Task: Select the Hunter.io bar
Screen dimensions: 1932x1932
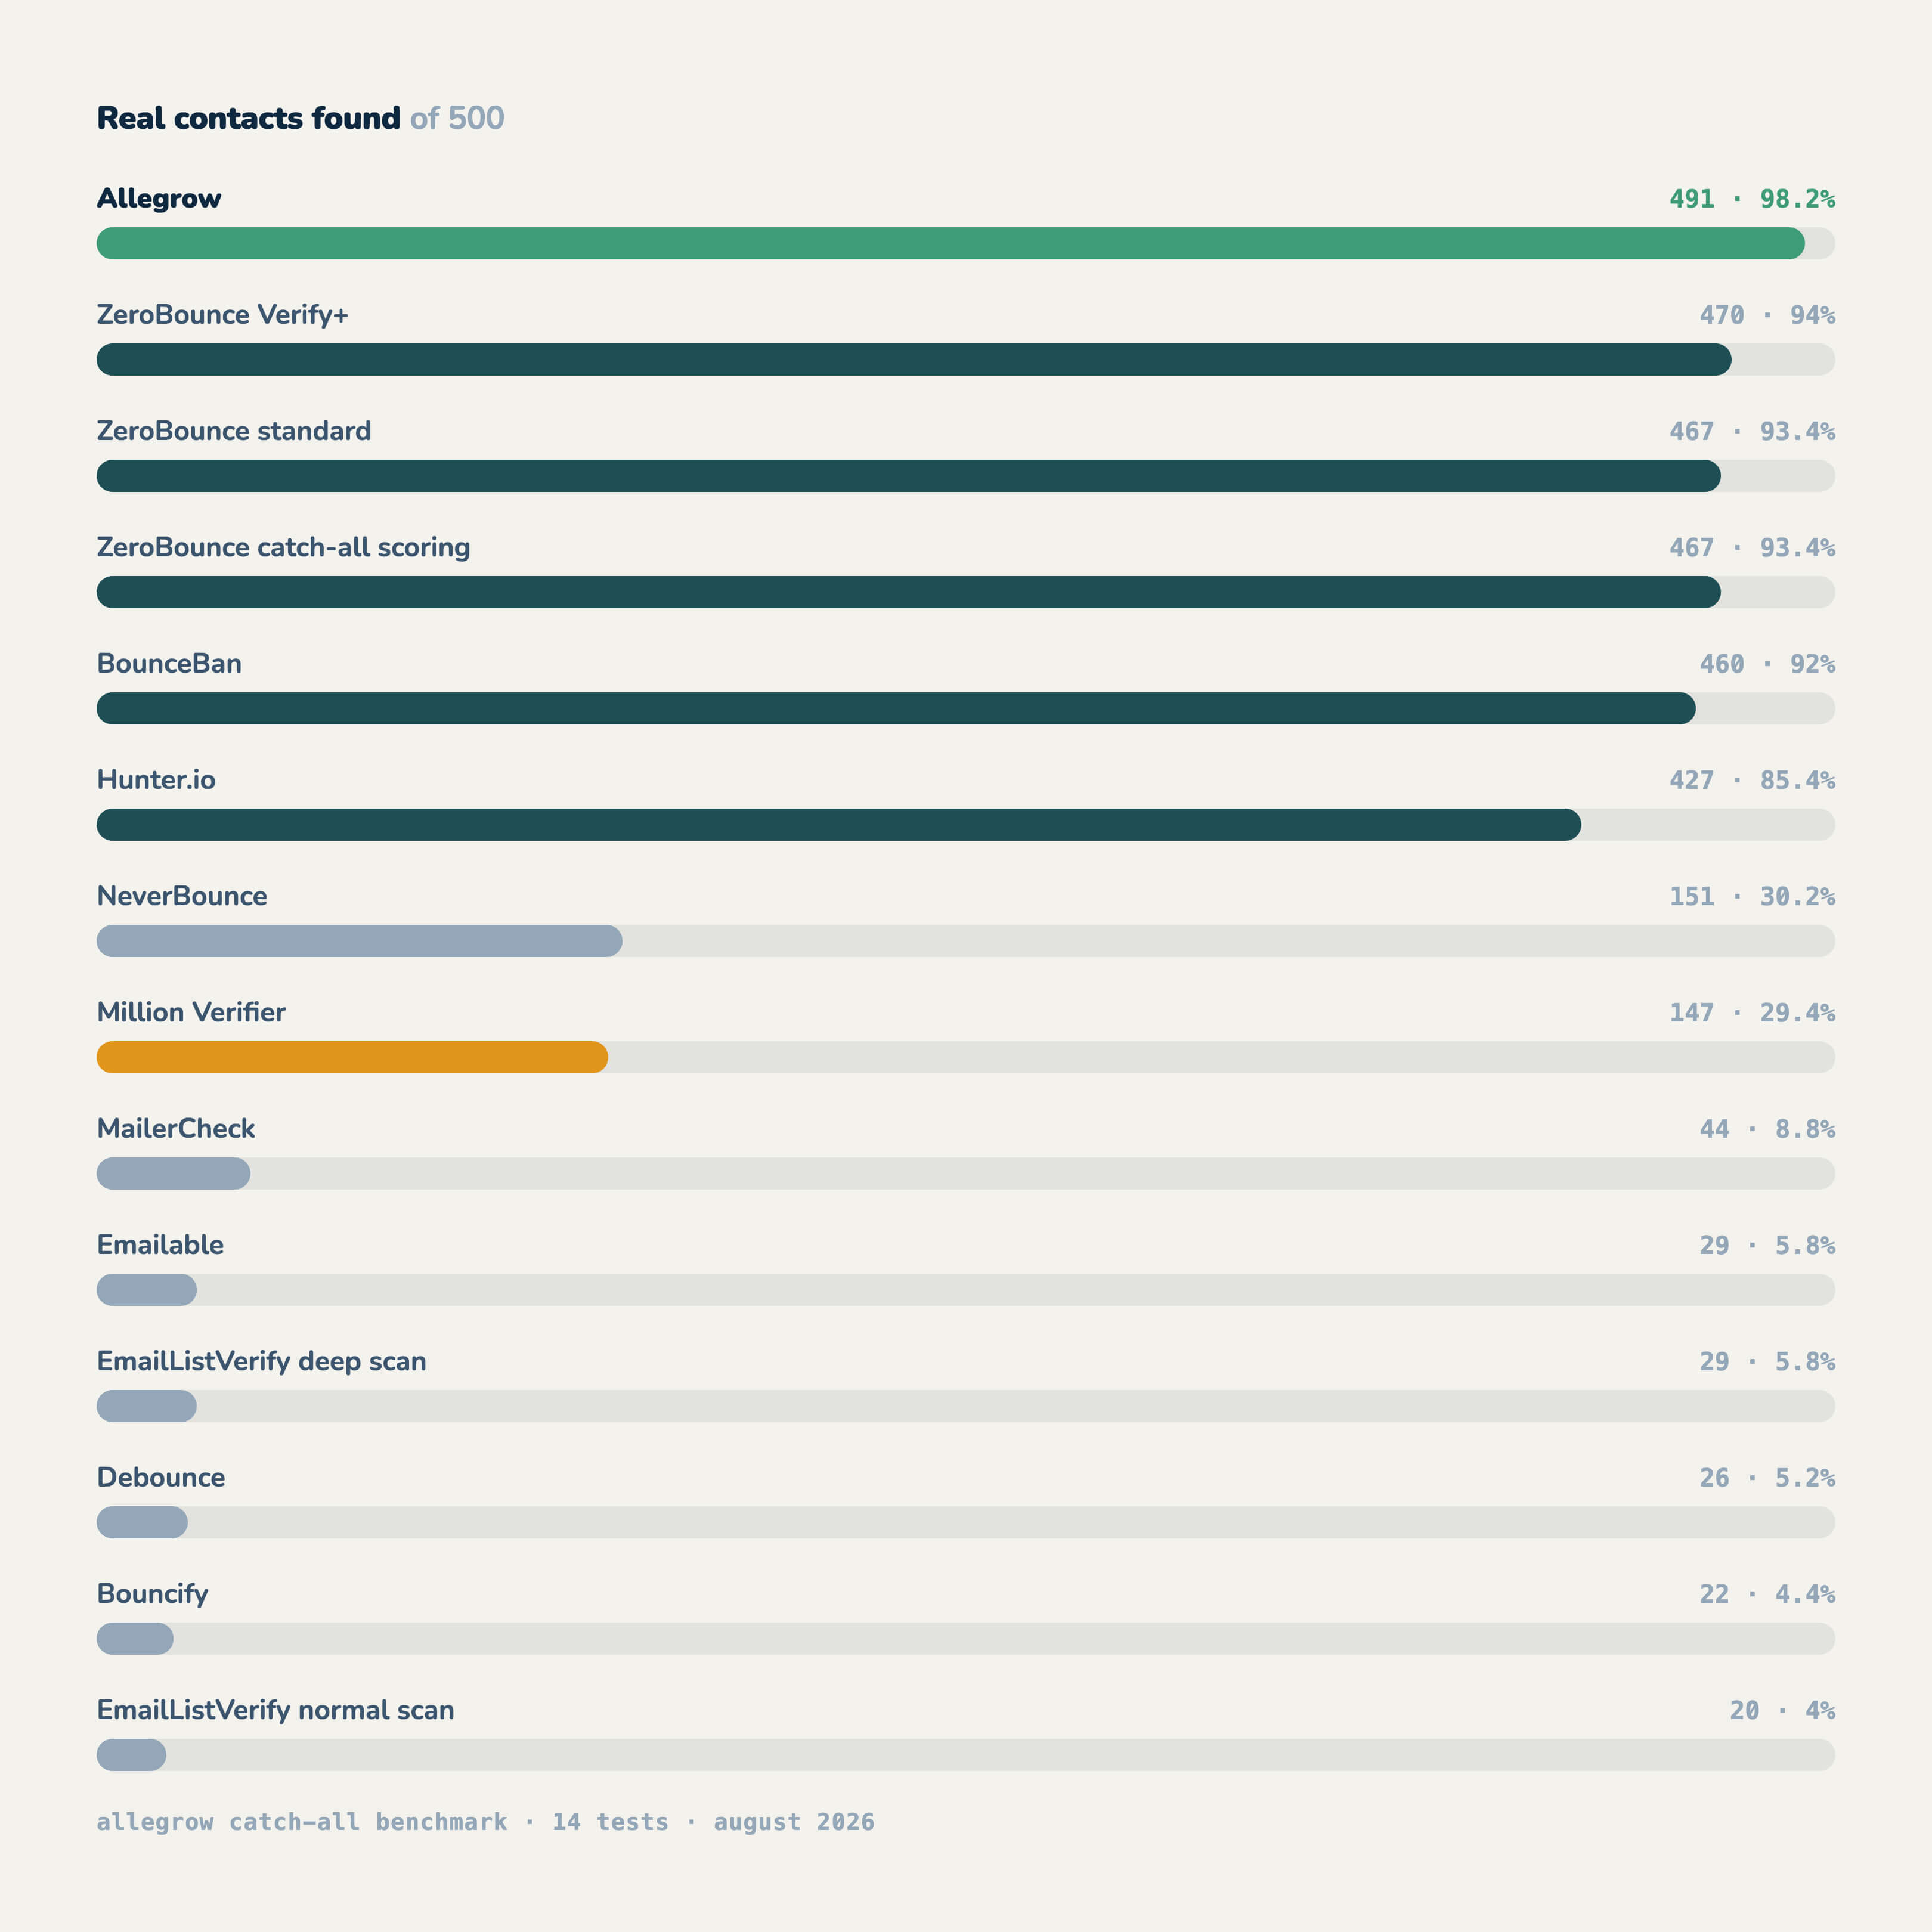Action: tap(839, 825)
